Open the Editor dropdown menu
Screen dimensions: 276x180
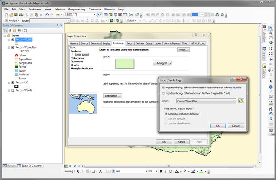[132, 20]
